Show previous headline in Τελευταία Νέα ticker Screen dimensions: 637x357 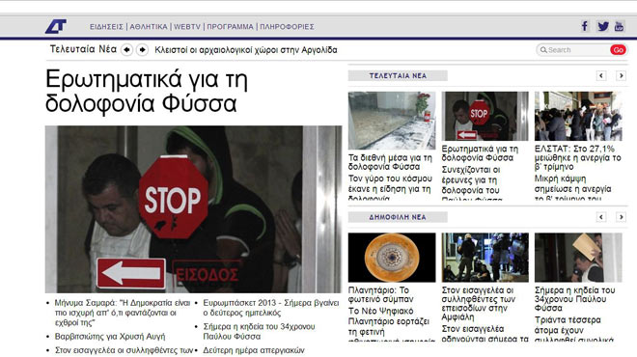coord(126,50)
